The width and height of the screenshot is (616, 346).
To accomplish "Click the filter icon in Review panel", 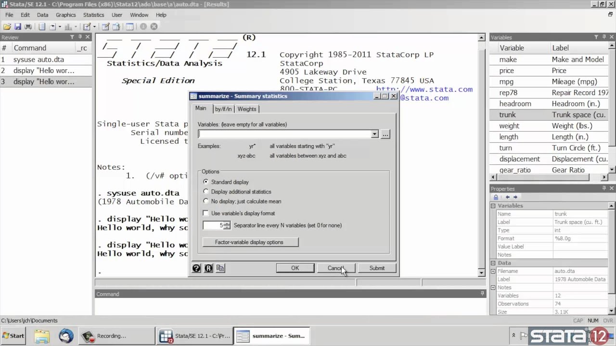I will 72,37.
